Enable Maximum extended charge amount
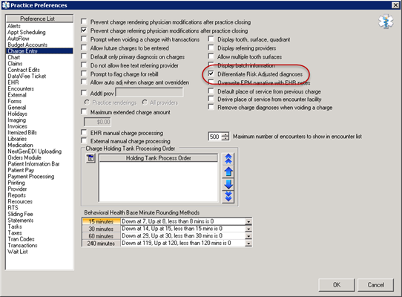This screenshot has width=402, height=297. (x=84, y=111)
